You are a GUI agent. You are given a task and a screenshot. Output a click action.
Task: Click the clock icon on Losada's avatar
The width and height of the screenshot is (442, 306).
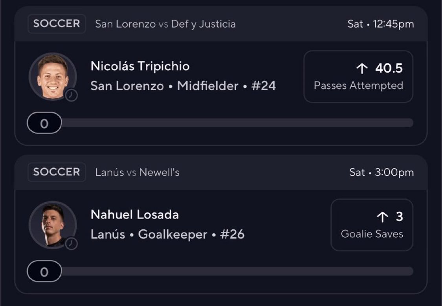click(x=72, y=244)
